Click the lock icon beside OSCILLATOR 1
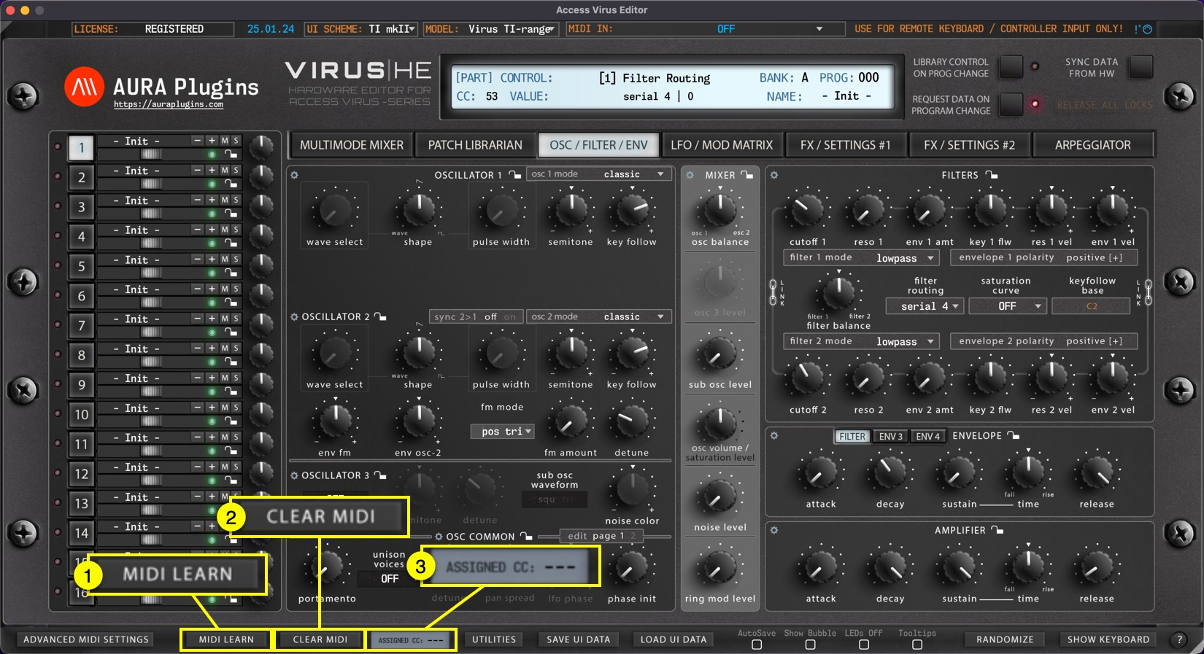The width and height of the screenshot is (1204, 654). (x=515, y=175)
